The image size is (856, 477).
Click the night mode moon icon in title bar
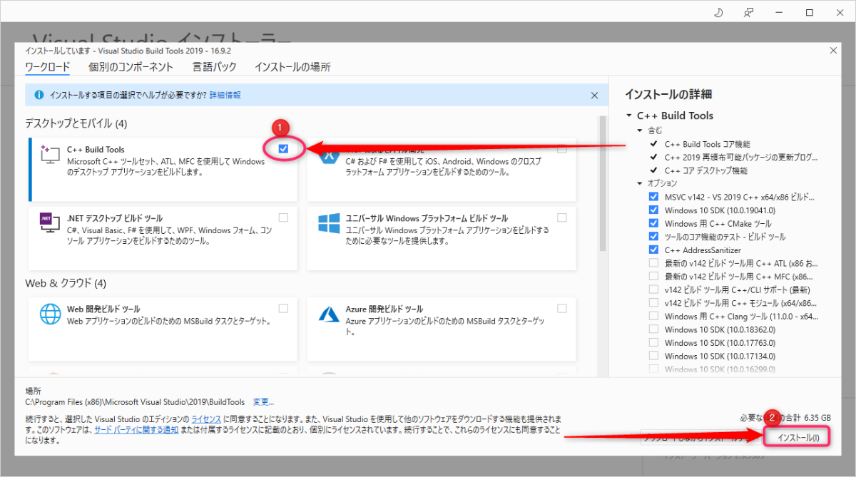tap(718, 12)
